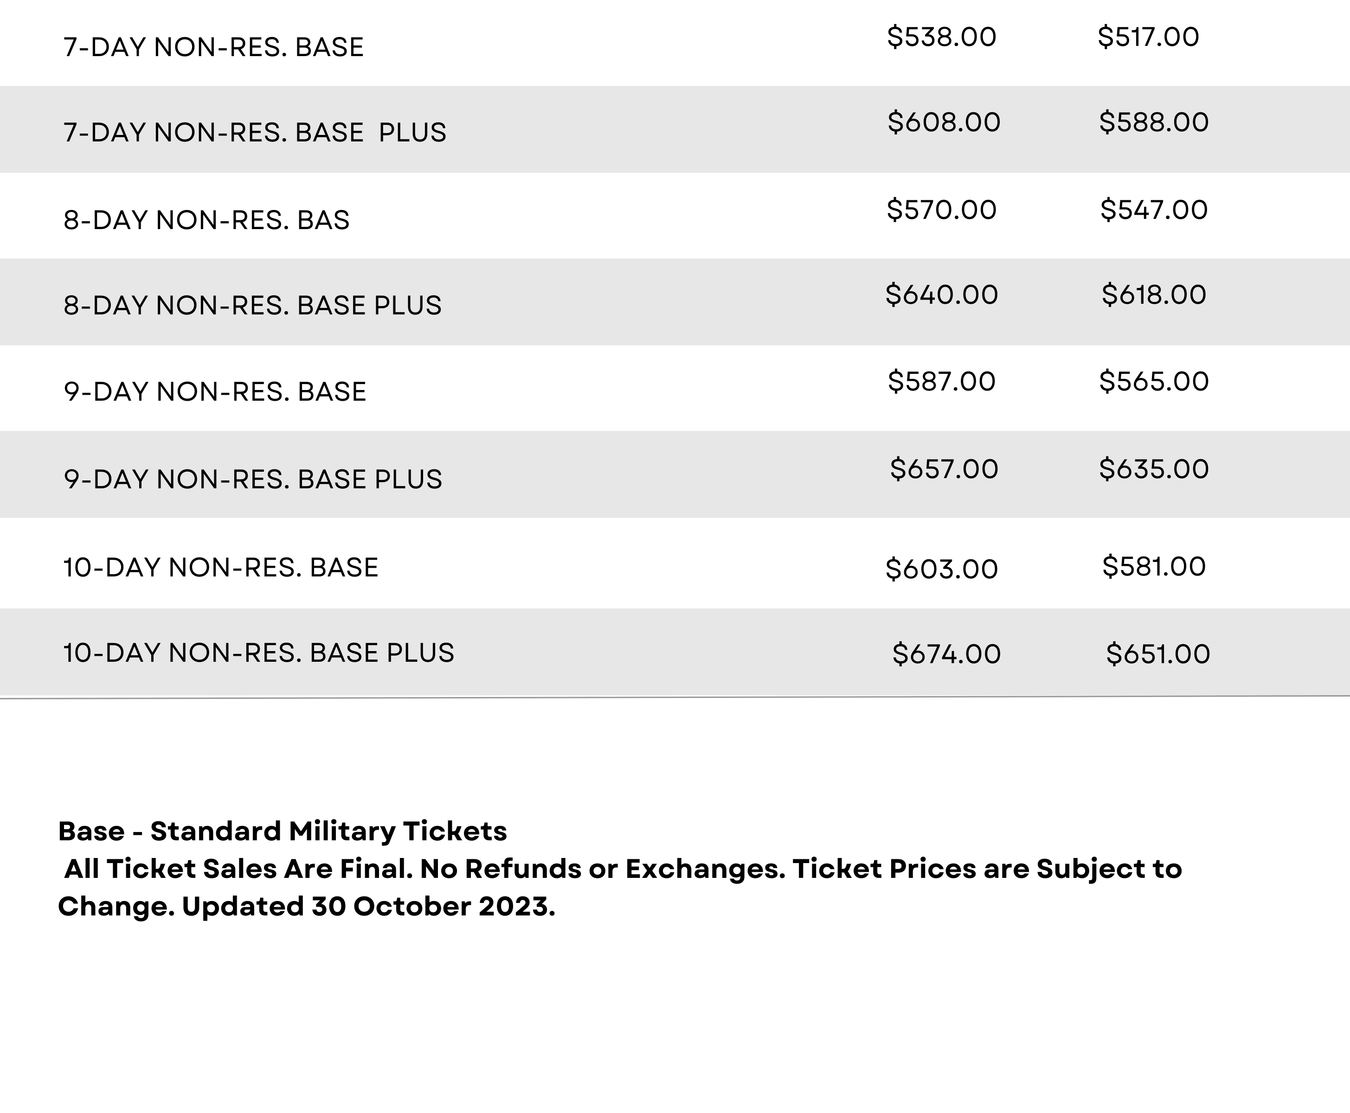Click the $581.00 price value
This screenshot has width=1350, height=1113.
click(x=1154, y=567)
